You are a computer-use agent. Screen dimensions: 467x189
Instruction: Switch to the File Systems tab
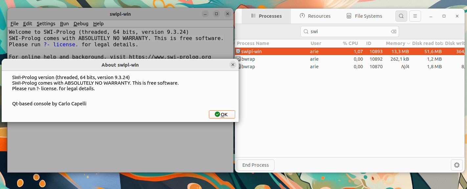coord(365,16)
